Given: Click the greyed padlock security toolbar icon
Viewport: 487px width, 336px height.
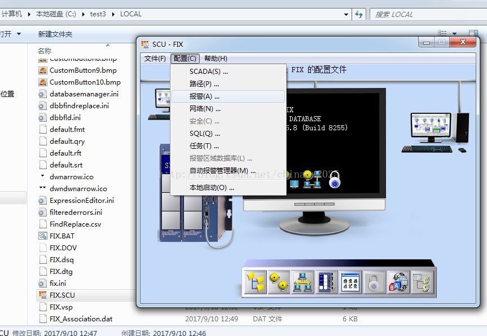Looking at the screenshot, I should (374, 282).
